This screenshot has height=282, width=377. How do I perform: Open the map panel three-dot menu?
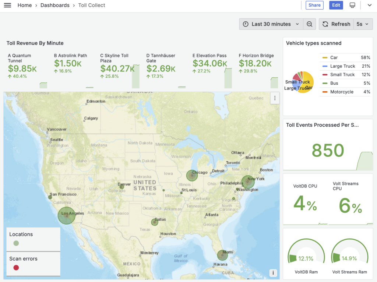pos(275,98)
